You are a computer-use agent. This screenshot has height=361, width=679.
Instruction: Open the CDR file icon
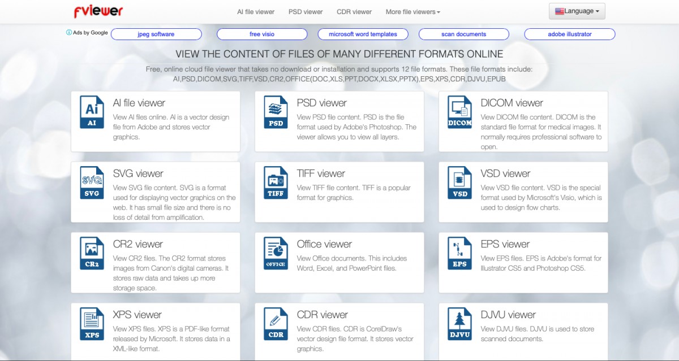click(x=276, y=324)
